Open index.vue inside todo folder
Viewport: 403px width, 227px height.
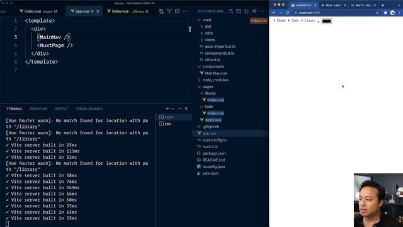(x=215, y=113)
